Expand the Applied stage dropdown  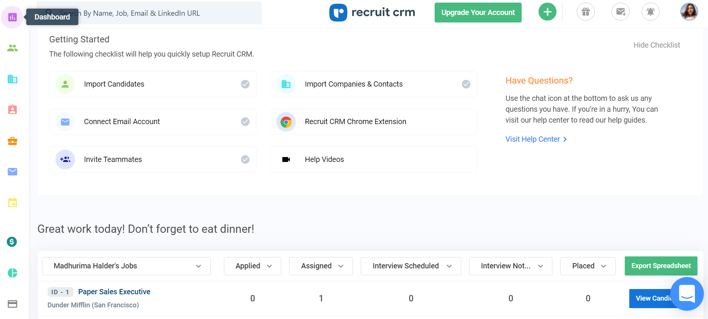(252, 266)
